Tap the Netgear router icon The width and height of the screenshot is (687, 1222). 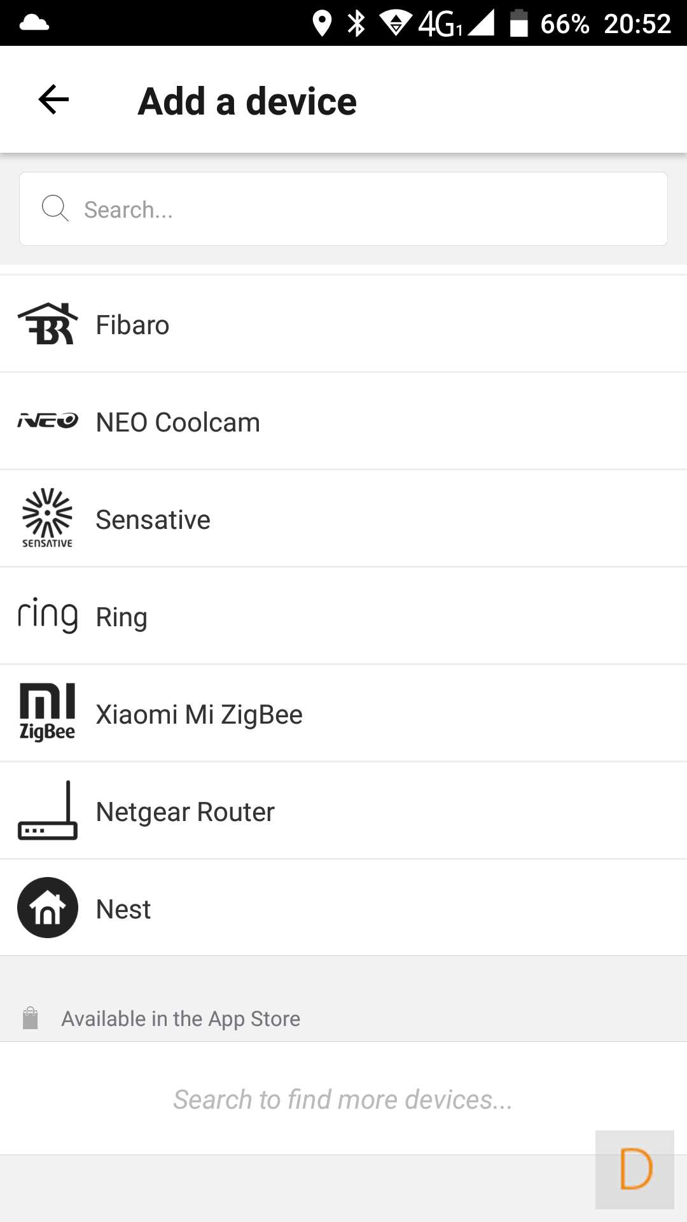point(48,811)
